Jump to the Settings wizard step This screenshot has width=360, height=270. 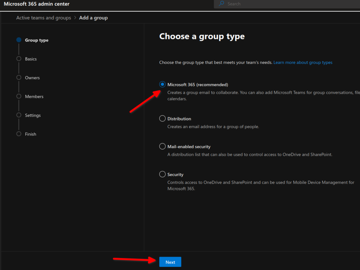tap(28, 115)
